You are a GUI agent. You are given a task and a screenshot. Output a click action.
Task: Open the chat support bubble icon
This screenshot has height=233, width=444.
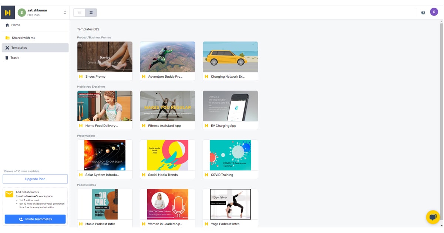(x=433, y=217)
